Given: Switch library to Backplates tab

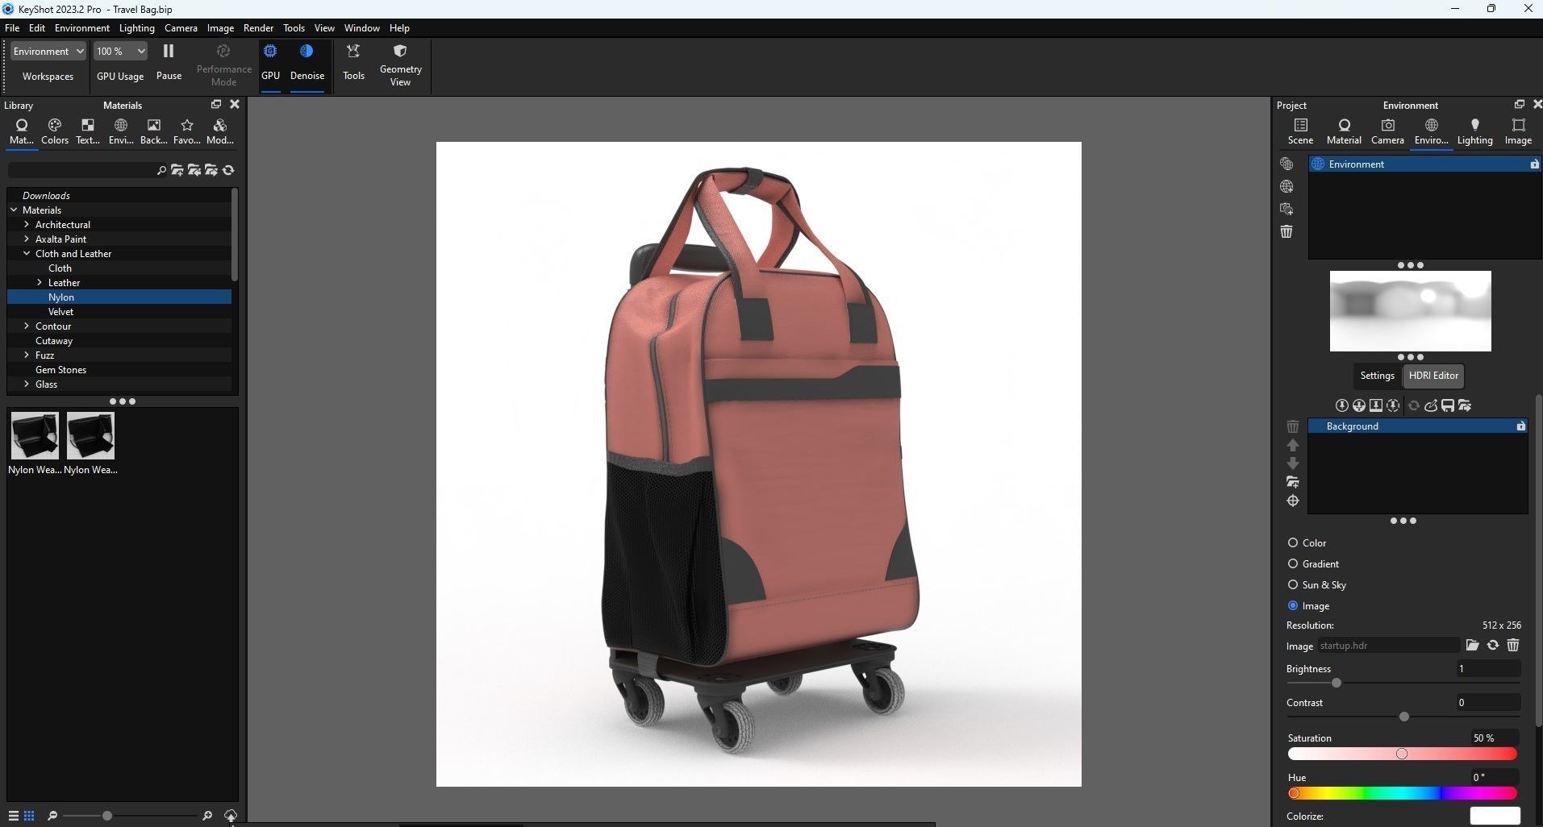Looking at the screenshot, I should [153, 131].
